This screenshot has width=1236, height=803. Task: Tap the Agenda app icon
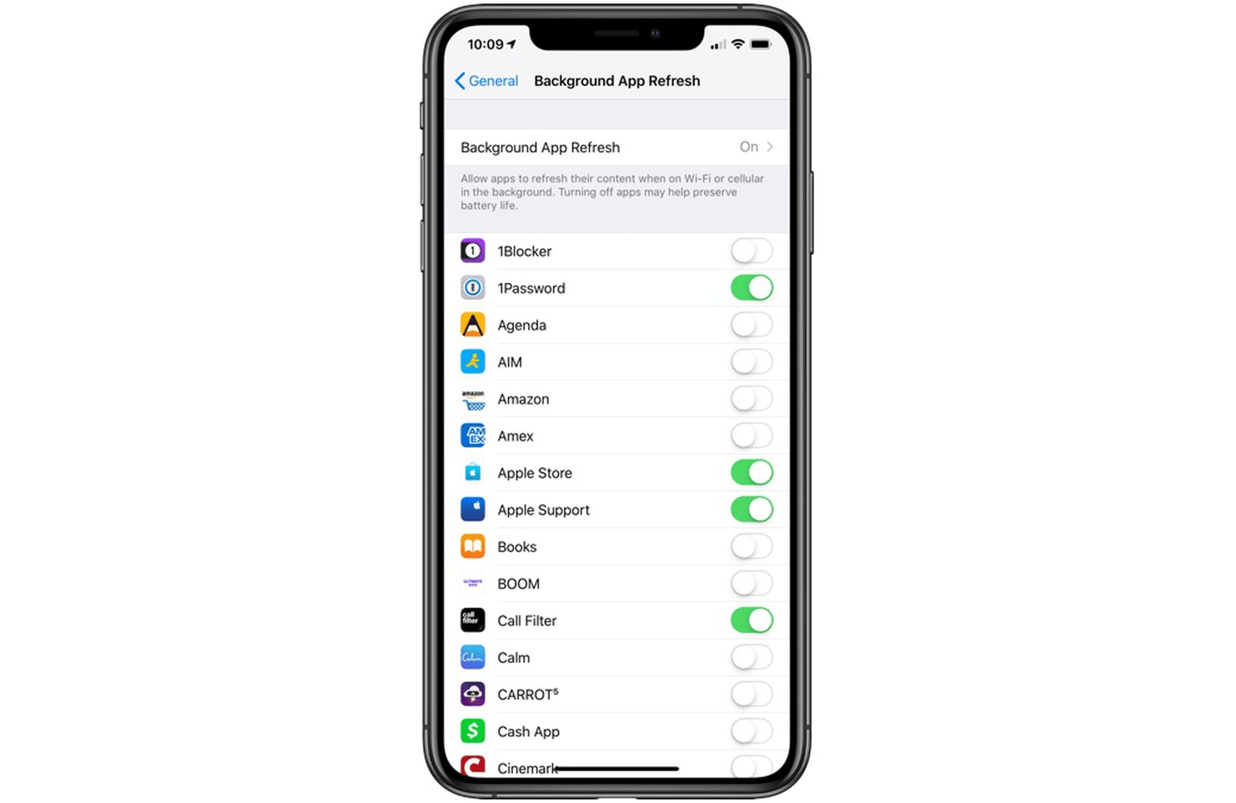tap(472, 324)
